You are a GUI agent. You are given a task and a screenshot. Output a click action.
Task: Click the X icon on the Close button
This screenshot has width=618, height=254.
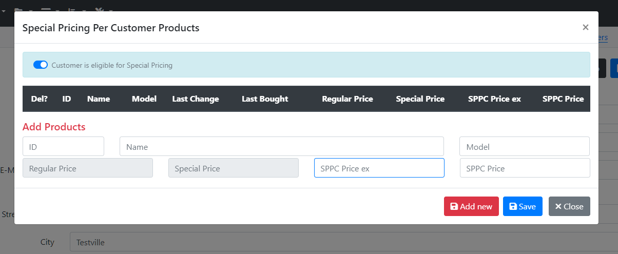tap(558, 206)
